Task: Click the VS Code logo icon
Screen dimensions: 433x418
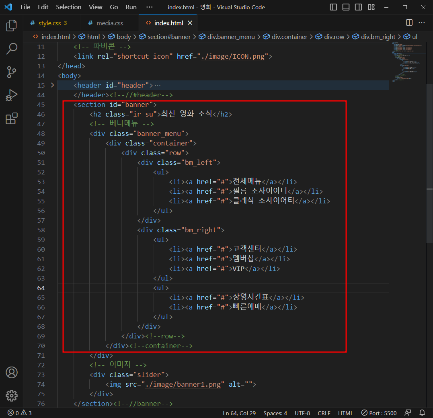Action: click(x=8, y=7)
